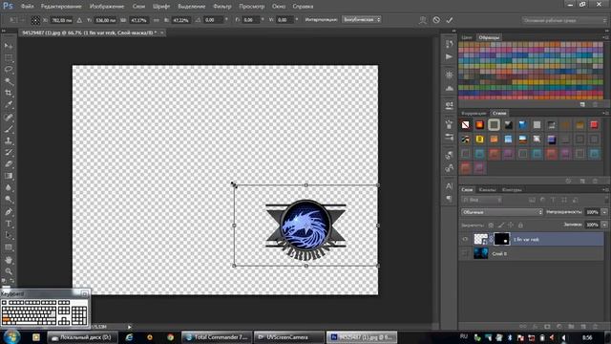Open Total Commander from taskbar
The width and height of the screenshot is (611, 344).
click(x=217, y=337)
